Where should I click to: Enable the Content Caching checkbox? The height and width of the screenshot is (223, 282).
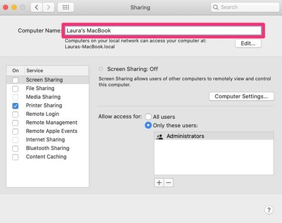click(15, 157)
